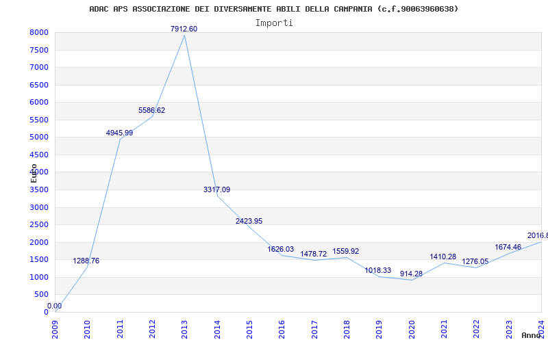Image resolution: width=548 pixels, height=342 pixels.
Task: Select the data label 914.28
Action: 412,274
